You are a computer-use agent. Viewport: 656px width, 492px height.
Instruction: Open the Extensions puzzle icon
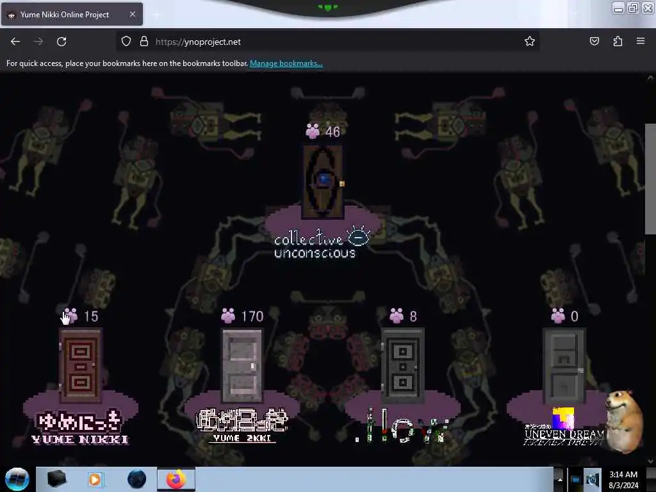tap(618, 41)
